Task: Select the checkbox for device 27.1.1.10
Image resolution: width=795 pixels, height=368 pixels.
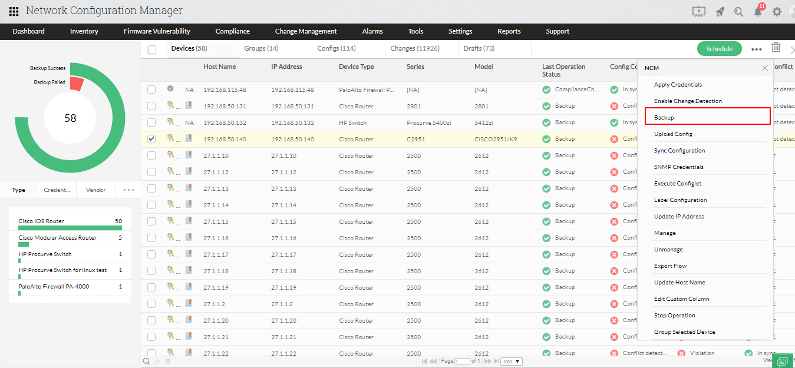Action: (151, 155)
